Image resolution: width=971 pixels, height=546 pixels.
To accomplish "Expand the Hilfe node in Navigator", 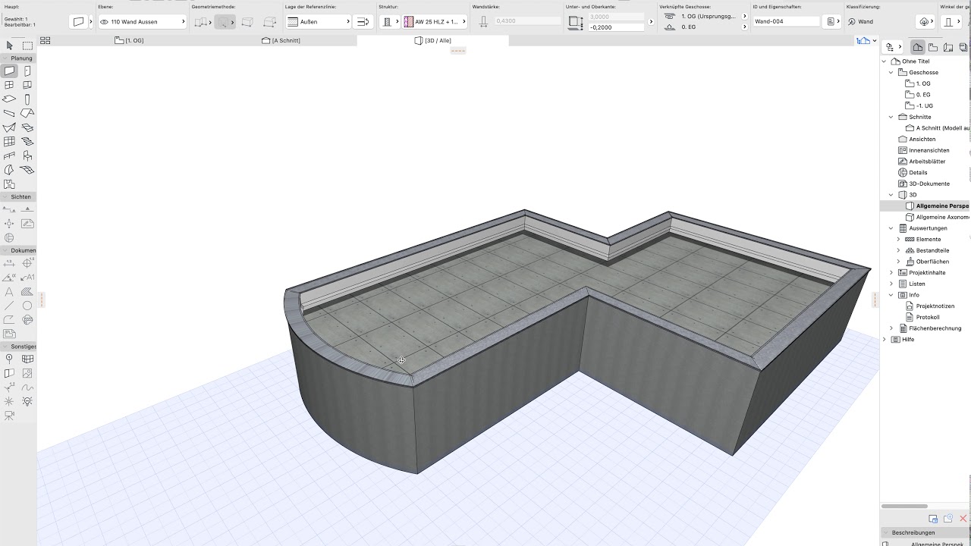I will [885, 339].
